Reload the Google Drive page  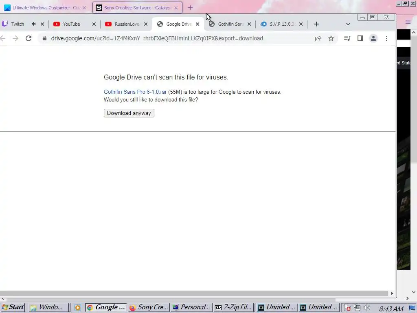pos(29,38)
